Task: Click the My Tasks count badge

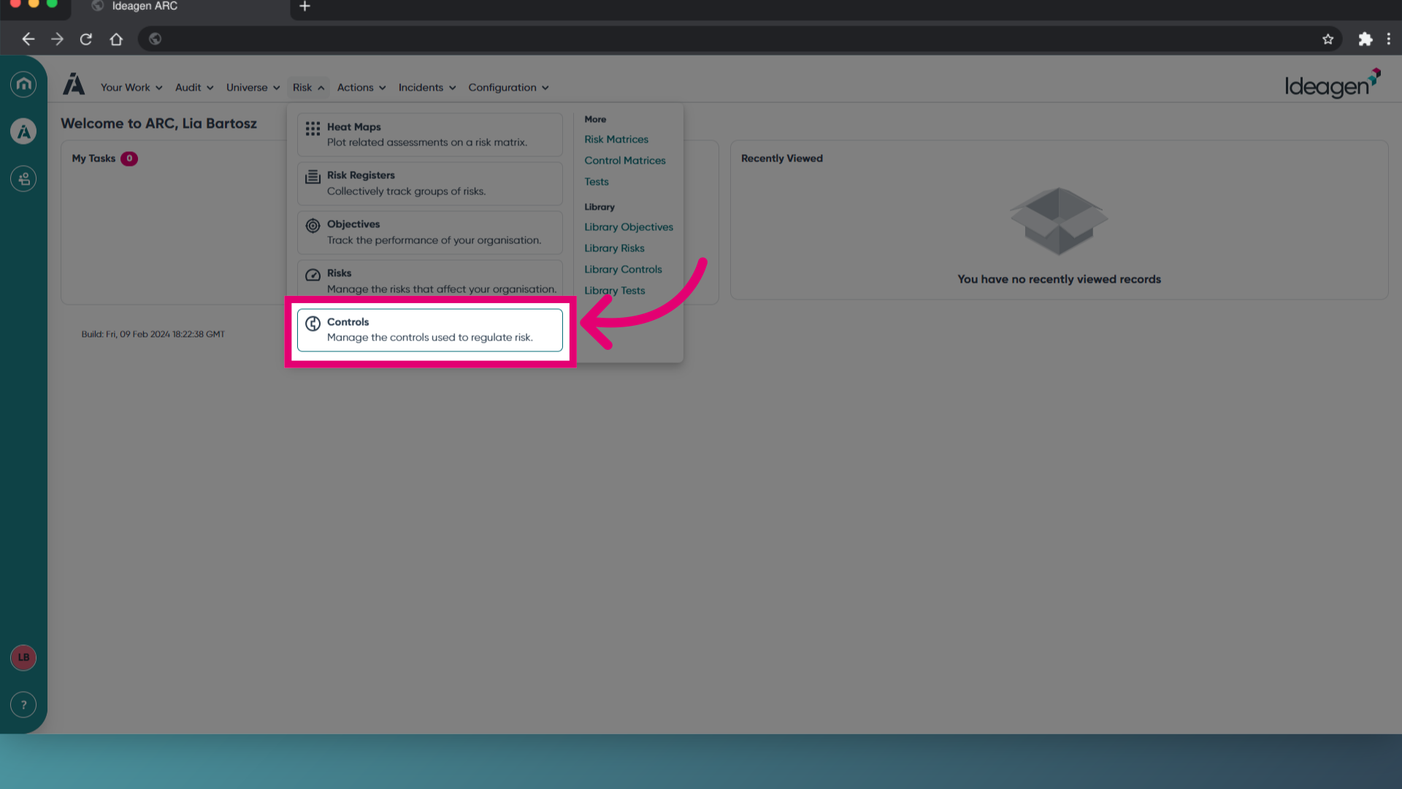Action: pos(129,159)
